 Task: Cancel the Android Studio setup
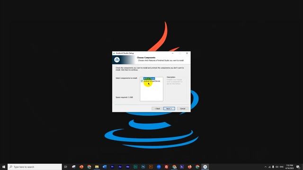[x=183, y=109]
